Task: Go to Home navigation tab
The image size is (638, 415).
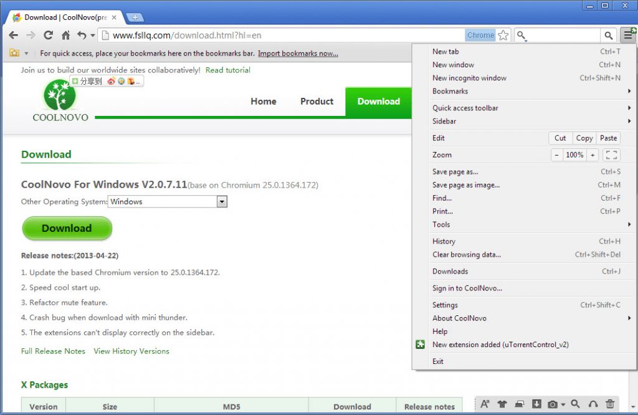Action: [x=264, y=102]
